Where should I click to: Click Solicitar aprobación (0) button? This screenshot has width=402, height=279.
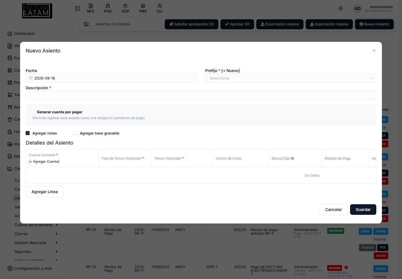click(x=192, y=24)
